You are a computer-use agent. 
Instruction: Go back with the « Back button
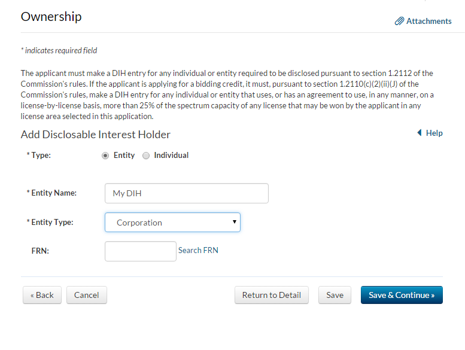point(42,295)
